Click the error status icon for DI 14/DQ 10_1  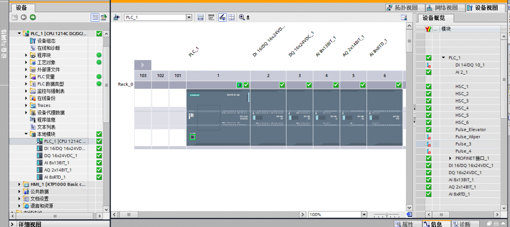(x=429, y=65)
